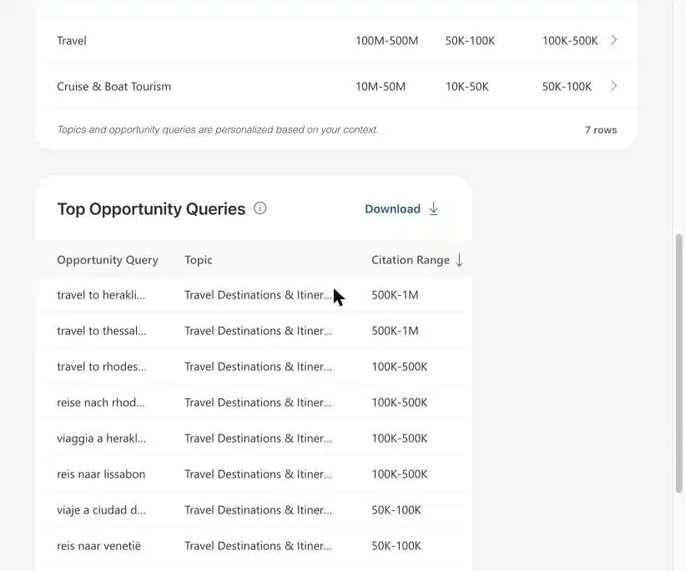Click 50K-100K value in Cruise row
The width and height of the screenshot is (685, 571).
tap(567, 87)
